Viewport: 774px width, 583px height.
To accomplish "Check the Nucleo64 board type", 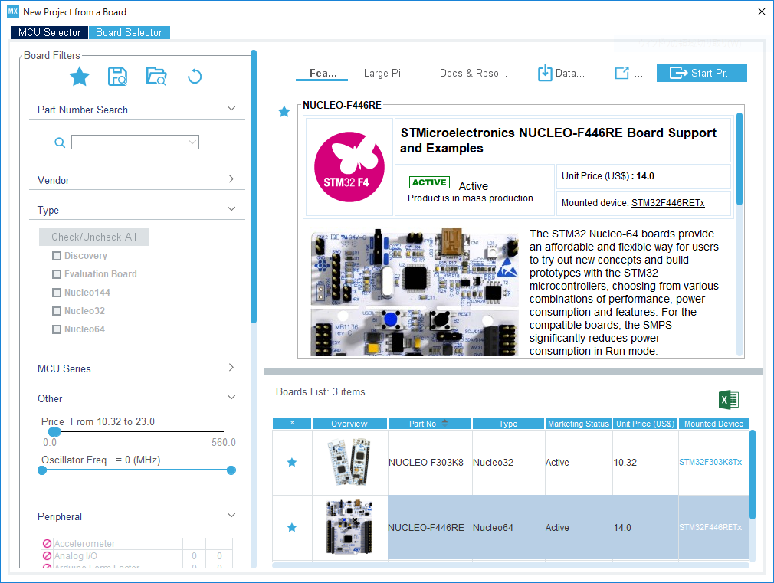I will click(x=57, y=329).
